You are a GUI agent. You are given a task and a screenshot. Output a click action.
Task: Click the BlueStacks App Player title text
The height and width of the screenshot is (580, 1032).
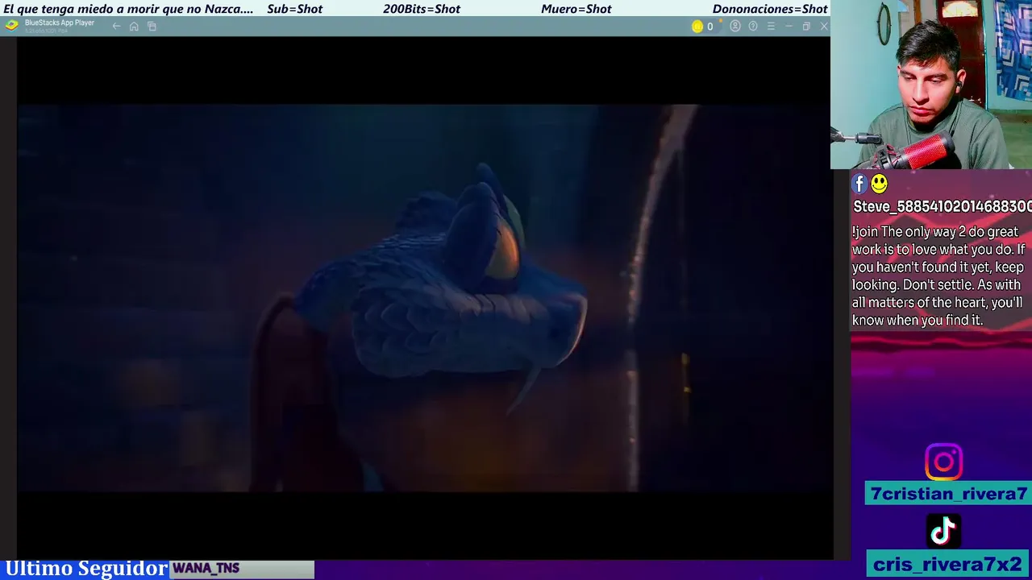click(x=60, y=23)
